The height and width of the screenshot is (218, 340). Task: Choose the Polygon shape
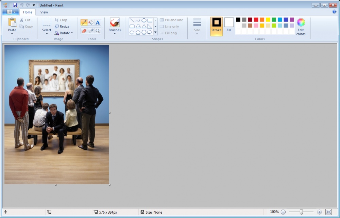138,27
